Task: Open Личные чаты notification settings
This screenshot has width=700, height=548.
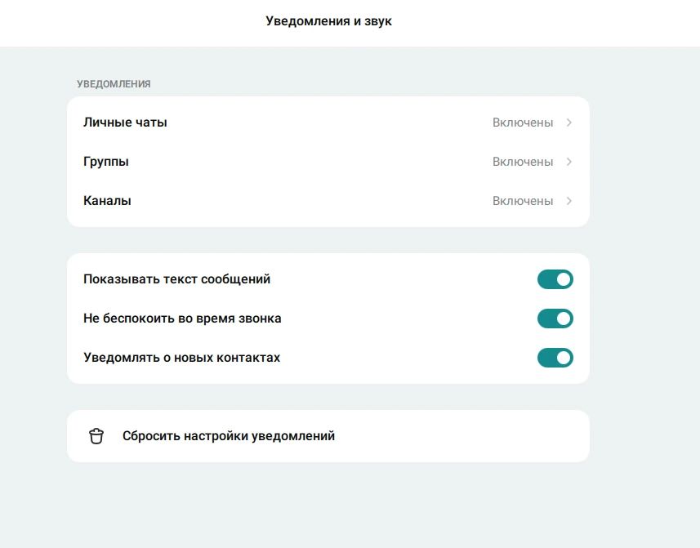Action: pyautogui.click(x=328, y=123)
